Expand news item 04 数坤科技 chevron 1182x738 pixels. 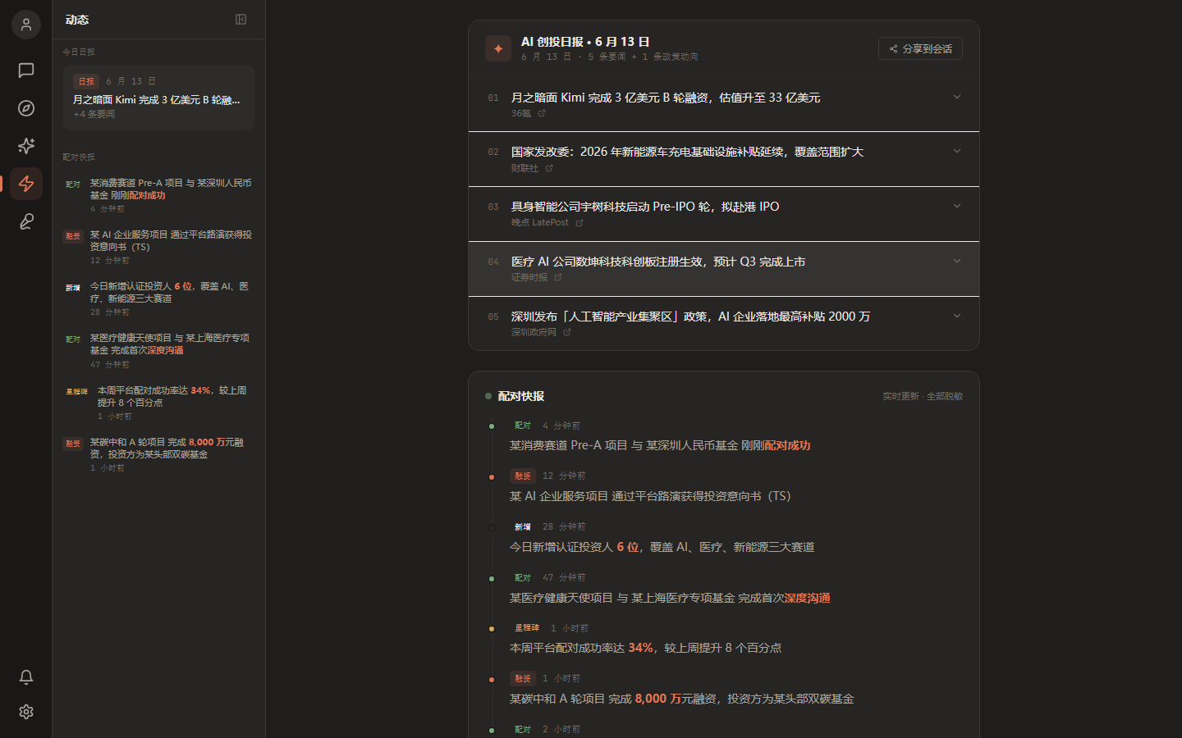[957, 261]
